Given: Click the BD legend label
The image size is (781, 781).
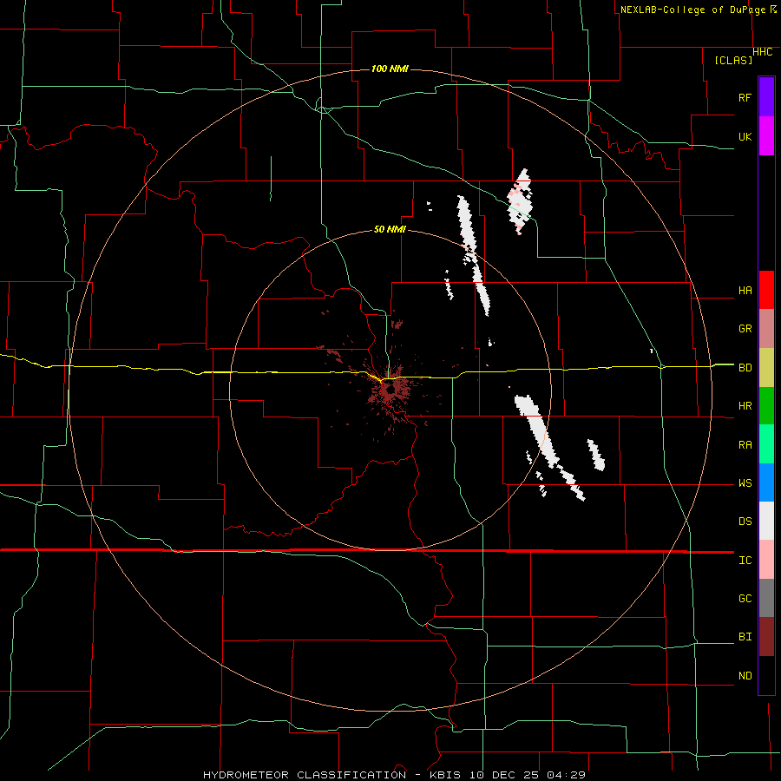Looking at the screenshot, I should pyautogui.click(x=745, y=368).
